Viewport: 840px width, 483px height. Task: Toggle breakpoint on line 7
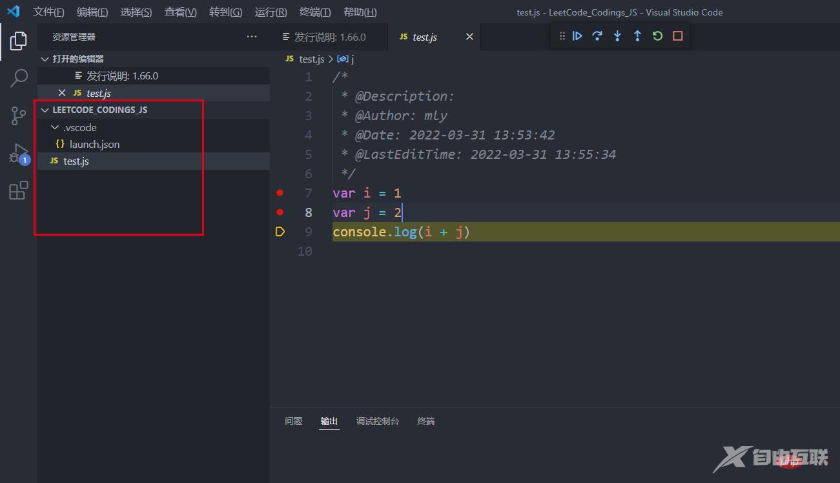280,192
